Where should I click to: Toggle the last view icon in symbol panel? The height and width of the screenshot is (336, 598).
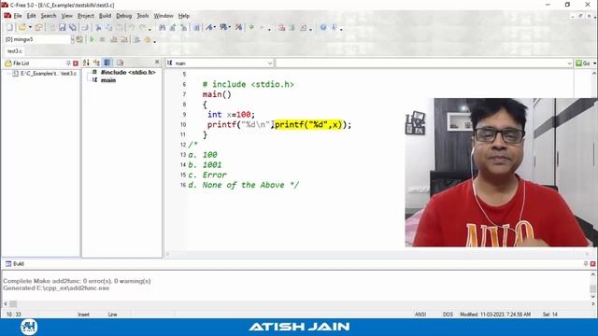click(x=120, y=63)
